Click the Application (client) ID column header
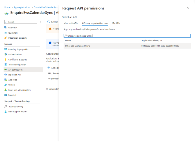The image size is (195, 148). coord(151,41)
